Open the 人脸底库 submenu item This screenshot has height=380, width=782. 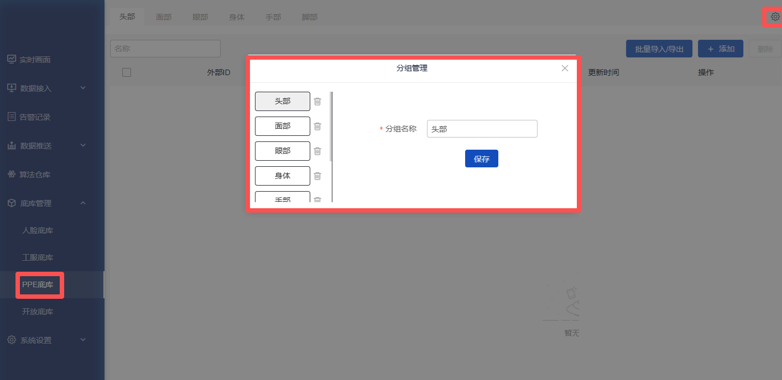coord(38,230)
